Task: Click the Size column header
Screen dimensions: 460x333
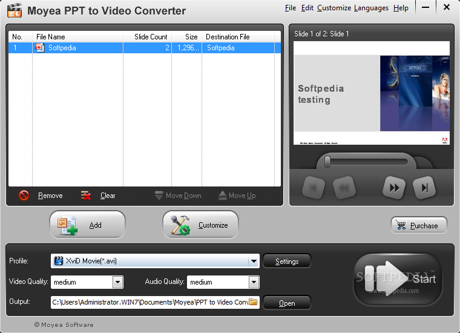Action: pos(186,37)
